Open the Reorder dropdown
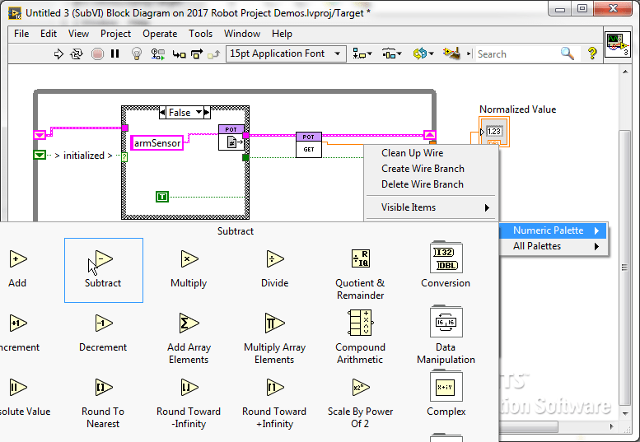 tap(423, 54)
